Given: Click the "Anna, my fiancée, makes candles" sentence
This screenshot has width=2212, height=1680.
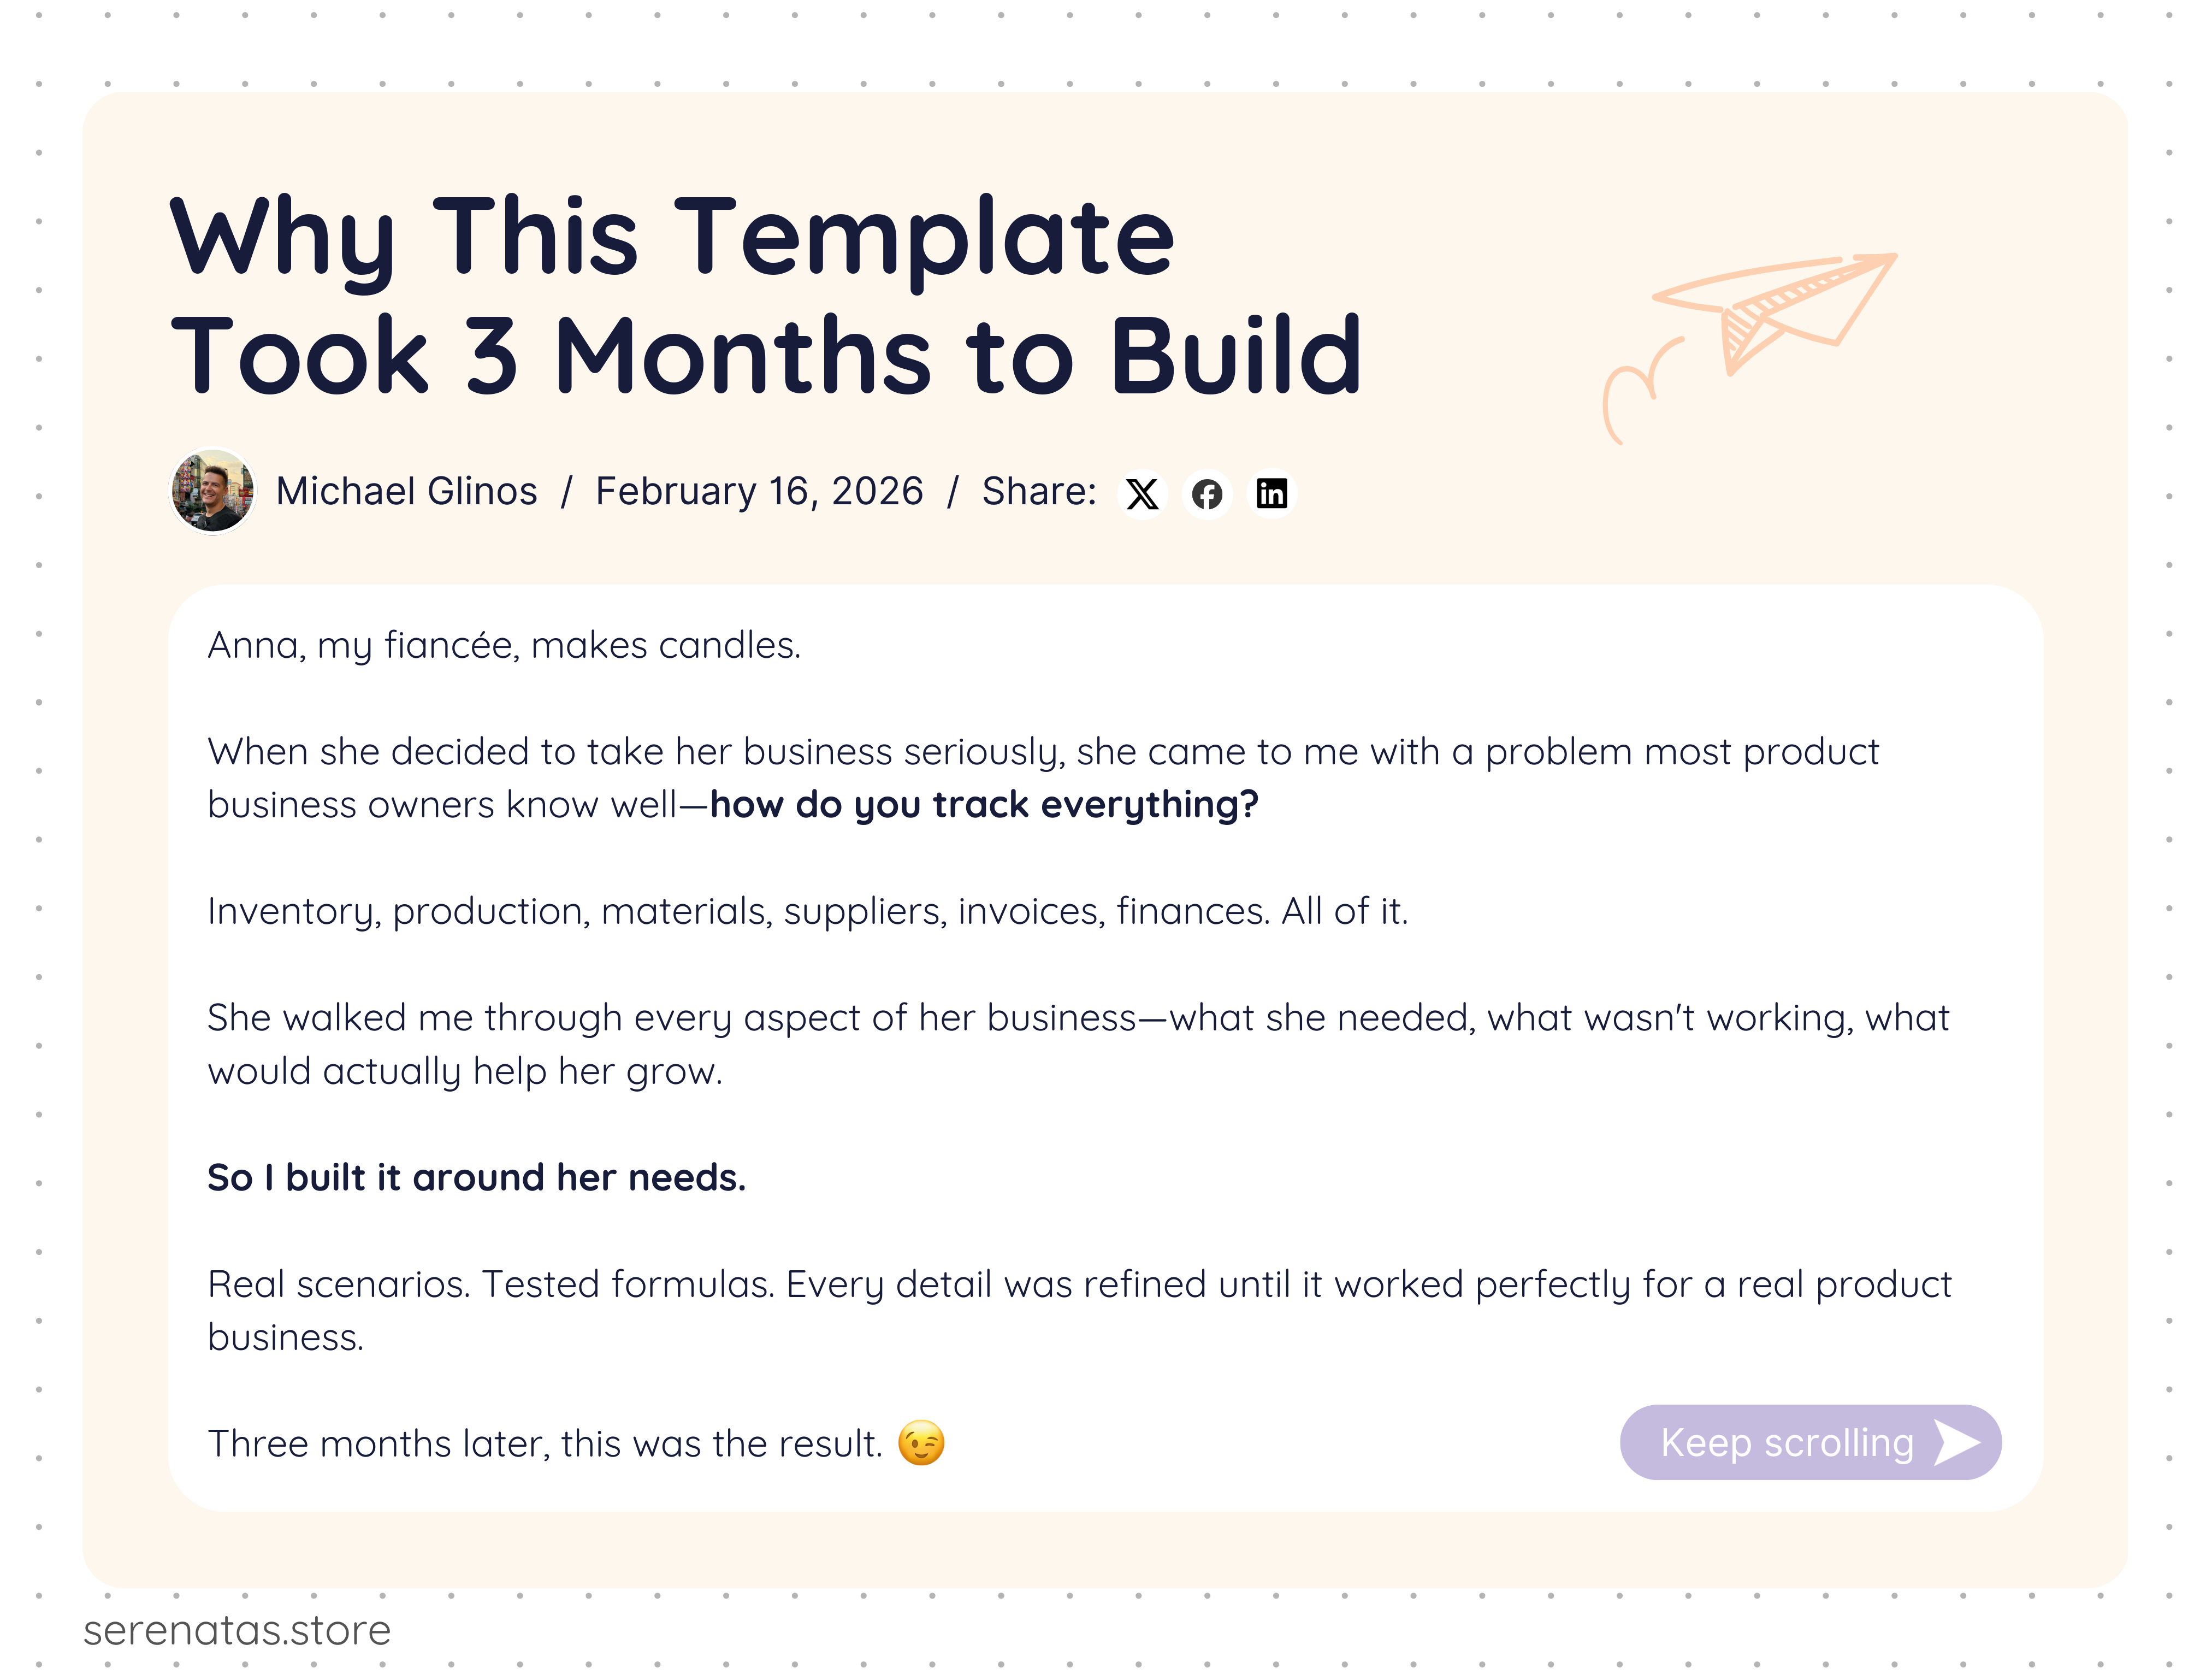Looking at the screenshot, I should tap(504, 645).
